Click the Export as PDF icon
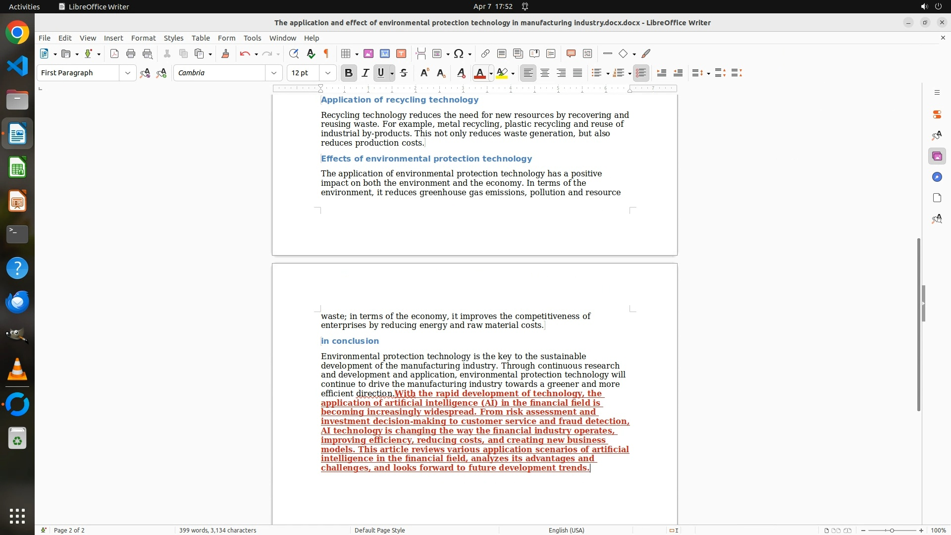The image size is (951, 535). 114,54
